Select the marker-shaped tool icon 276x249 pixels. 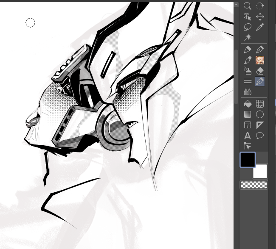tap(248, 50)
